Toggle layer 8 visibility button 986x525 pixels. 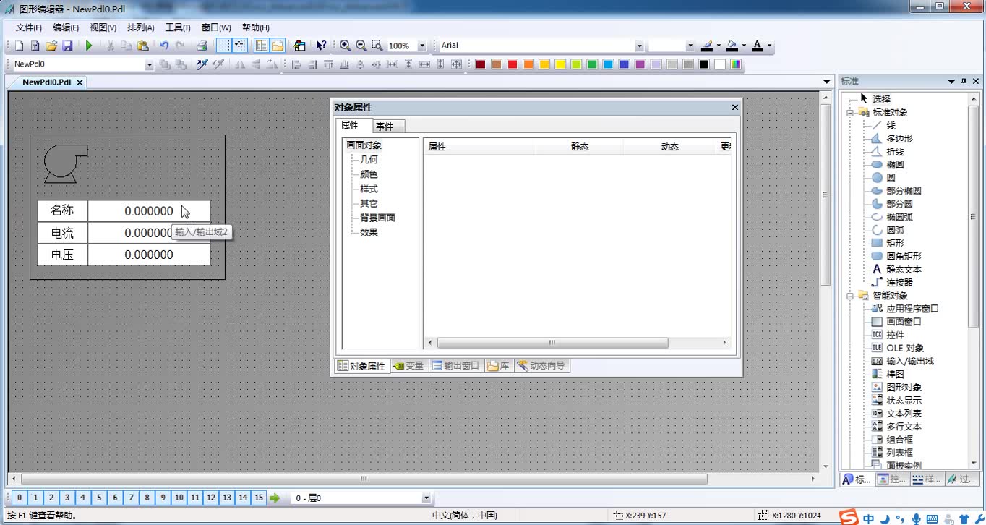coord(147,498)
